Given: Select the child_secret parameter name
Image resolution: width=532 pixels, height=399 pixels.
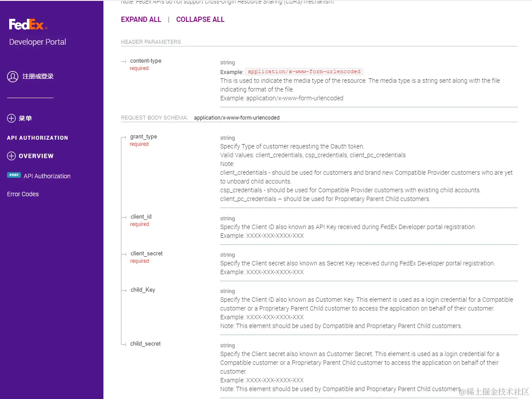Looking at the screenshot, I should 145,344.
